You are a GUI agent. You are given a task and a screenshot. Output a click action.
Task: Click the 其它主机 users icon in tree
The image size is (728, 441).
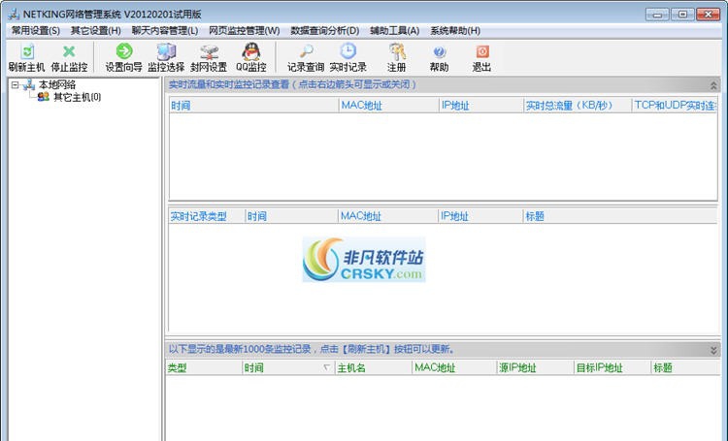(x=44, y=97)
